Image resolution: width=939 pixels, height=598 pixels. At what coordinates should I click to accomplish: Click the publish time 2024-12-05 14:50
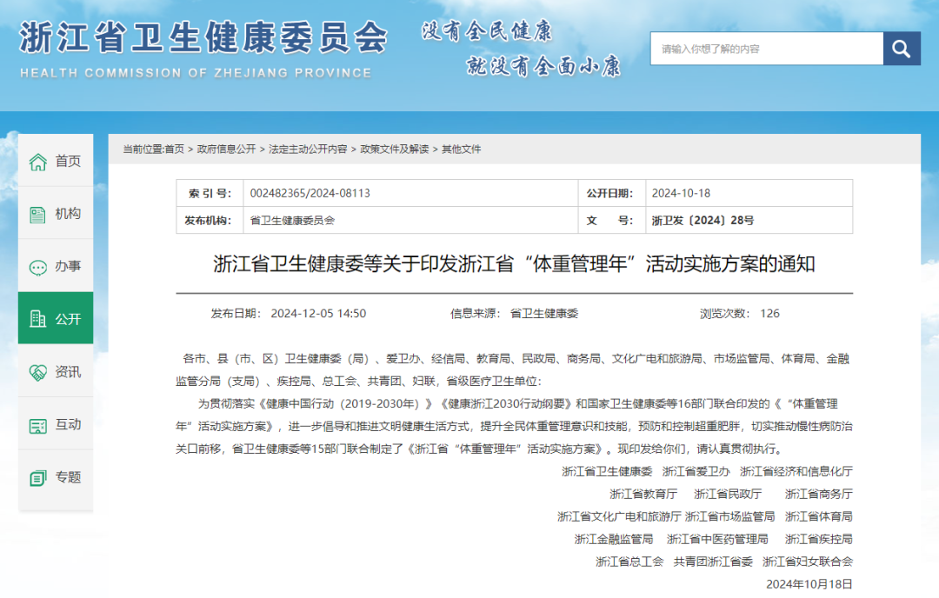coord(318,314)
